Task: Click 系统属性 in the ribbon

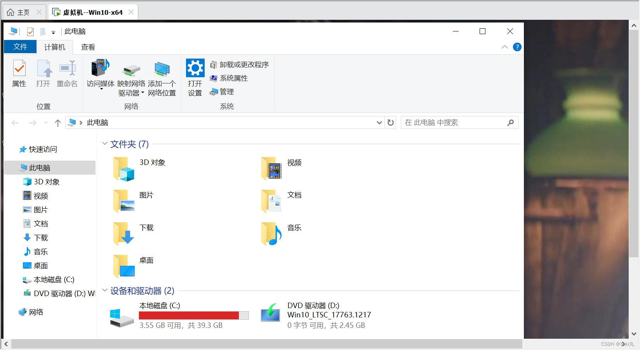Action: [229, 78]
